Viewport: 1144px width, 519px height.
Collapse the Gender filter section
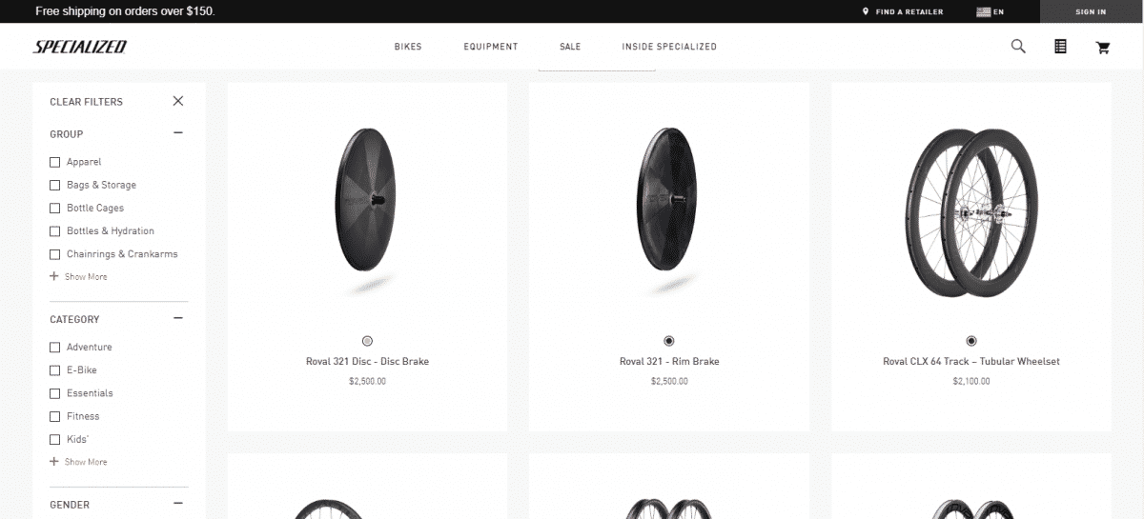click(x=178, y=504)
